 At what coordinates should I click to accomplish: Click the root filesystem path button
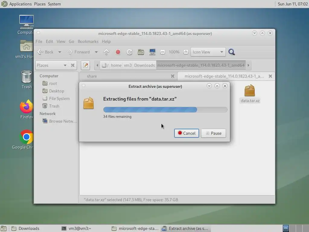click(105, 65)
